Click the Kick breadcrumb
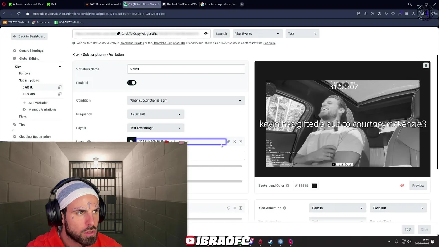 click(x=76, y=55)
